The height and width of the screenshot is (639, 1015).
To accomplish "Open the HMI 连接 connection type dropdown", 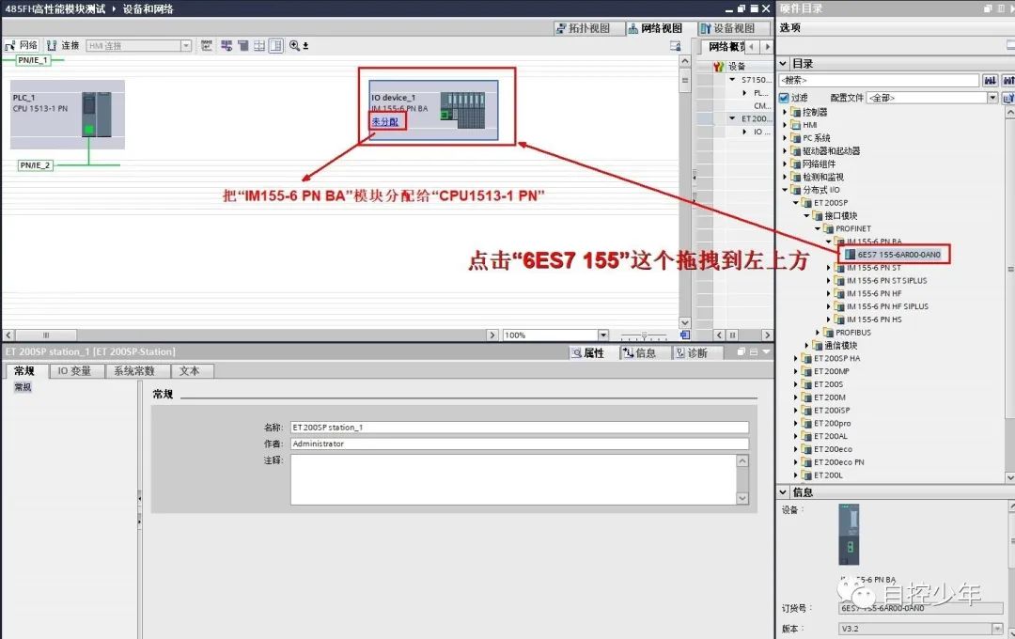I will pyautogui.click(x=184, y=45).
